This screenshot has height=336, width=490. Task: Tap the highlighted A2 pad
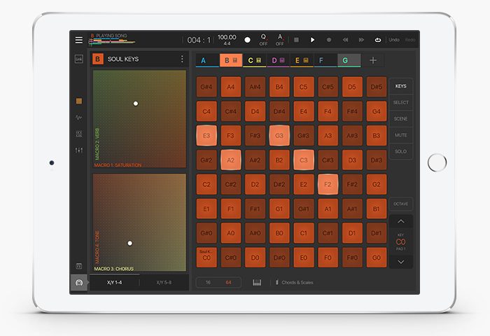tap(231, 160)
